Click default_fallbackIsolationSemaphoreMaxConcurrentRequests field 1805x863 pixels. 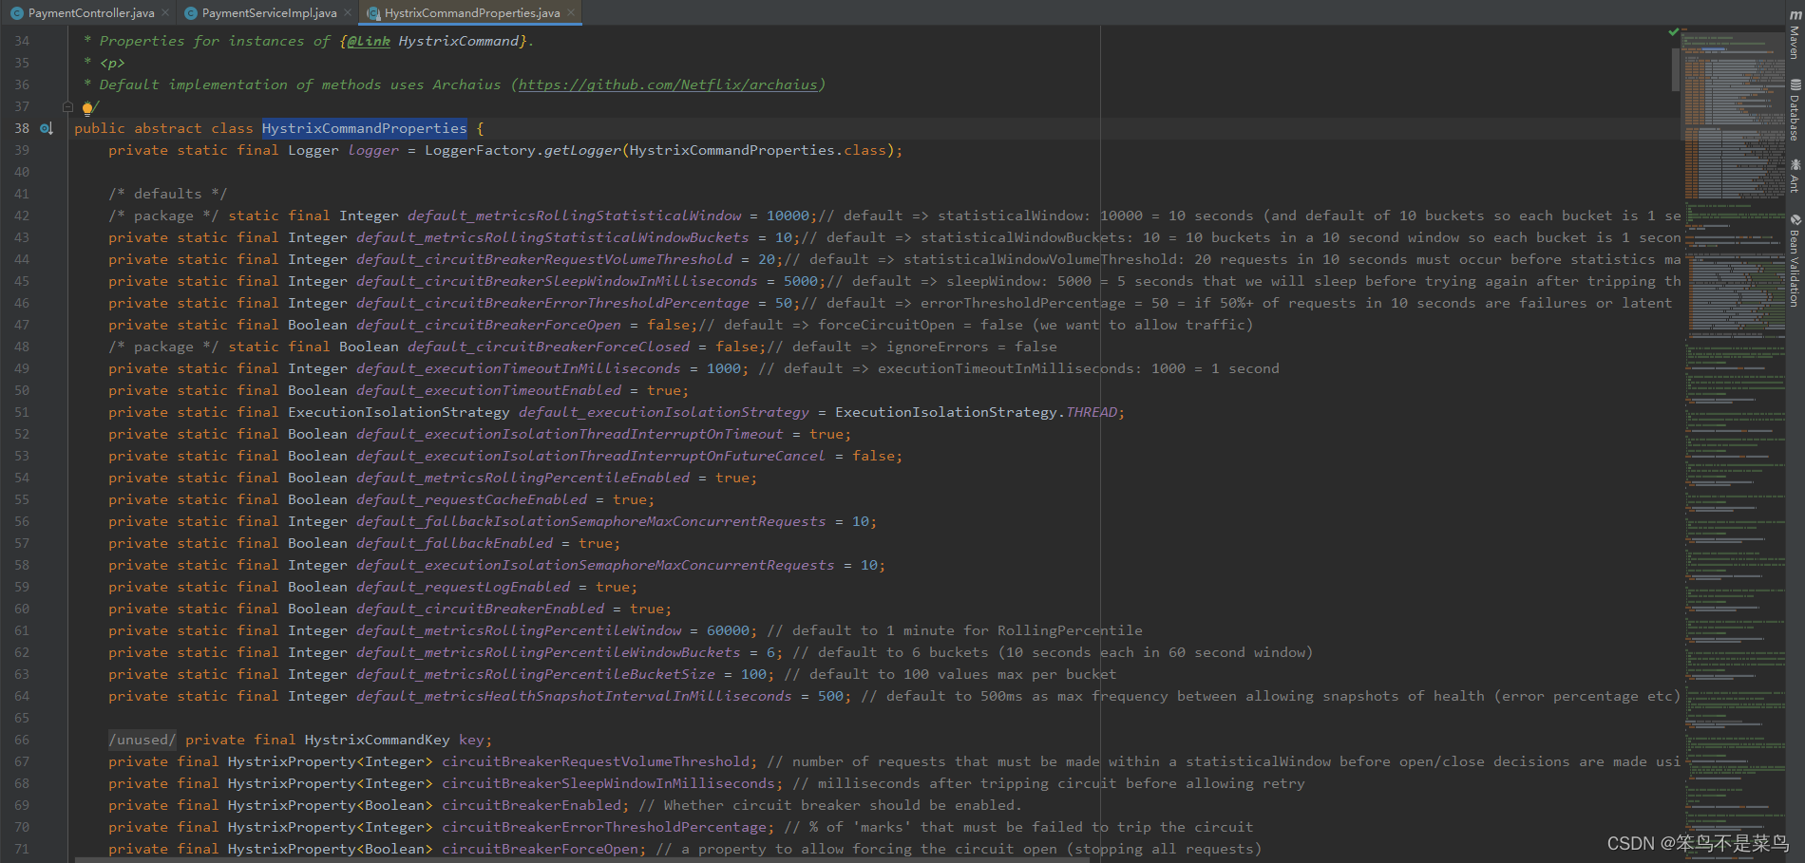[591, 521]
